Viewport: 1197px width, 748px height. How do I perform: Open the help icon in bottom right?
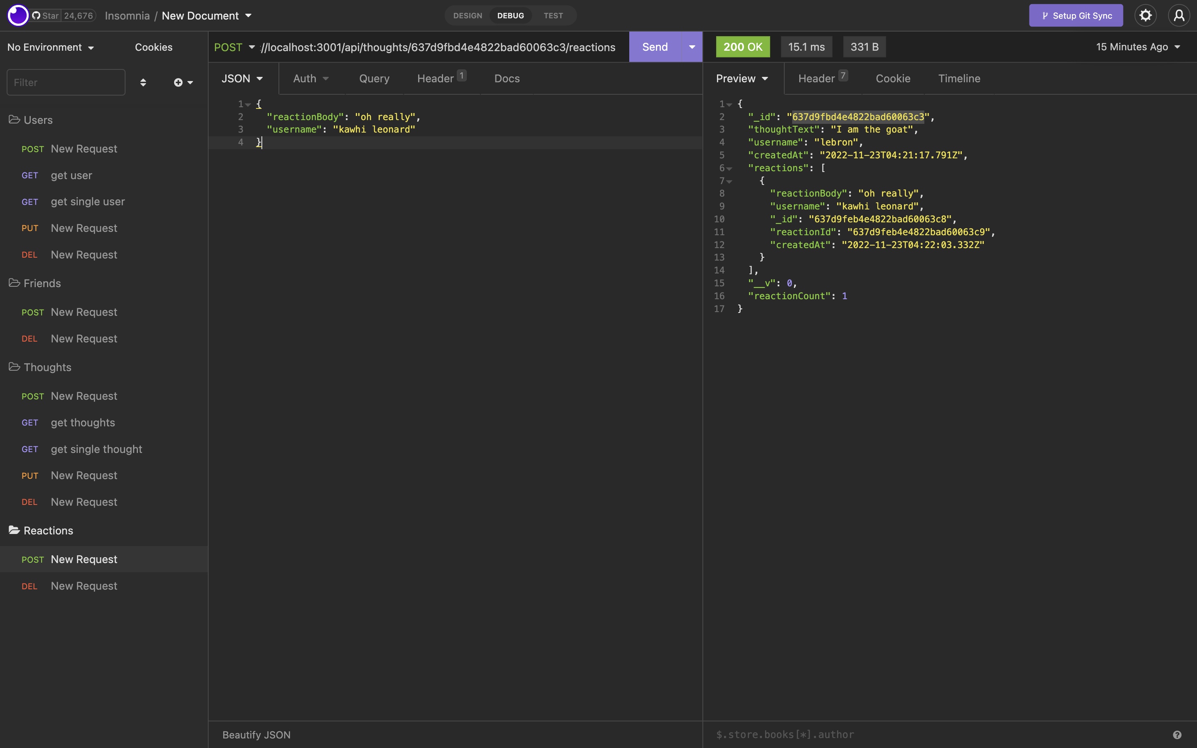tap(1177, 734)
